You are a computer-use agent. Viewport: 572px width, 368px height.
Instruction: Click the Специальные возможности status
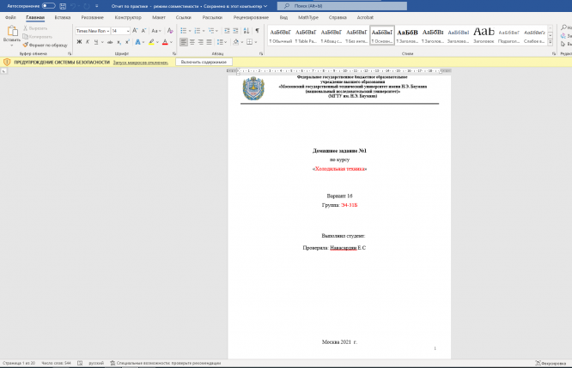[x=166, y=363]
